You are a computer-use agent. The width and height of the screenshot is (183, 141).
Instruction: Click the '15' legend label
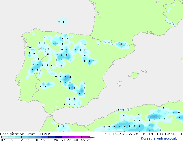pyautogui.click(x=43, y=140)
